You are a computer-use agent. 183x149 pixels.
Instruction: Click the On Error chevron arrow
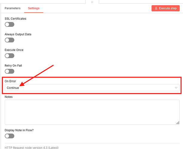[x=176, y=88]
